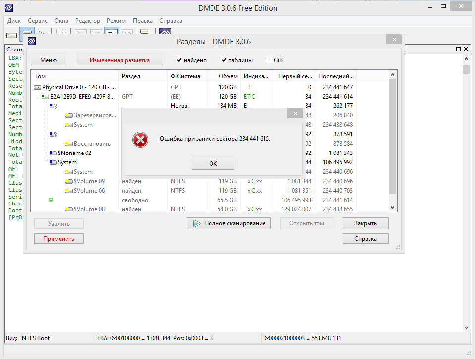Select the Physical Drive 0 - 120 GB row
Screen dimensions: 475x359
(210, 87)
